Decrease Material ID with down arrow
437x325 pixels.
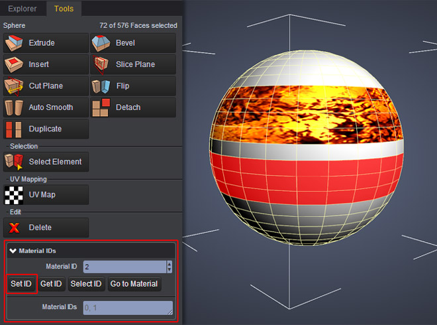pyautogui.click(x=169, y=270)
